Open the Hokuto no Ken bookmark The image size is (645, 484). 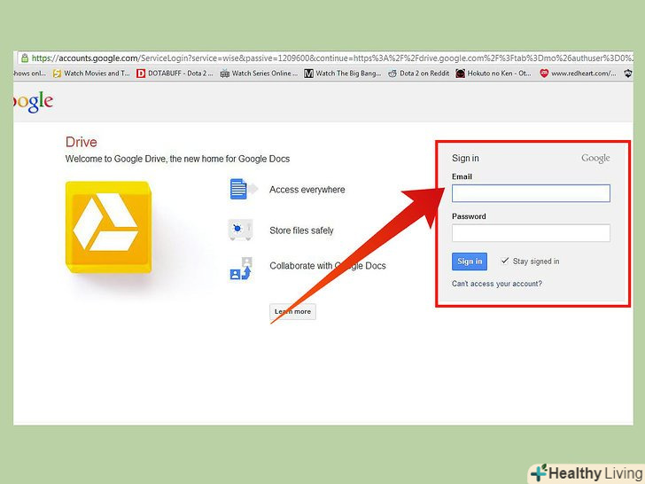pyautogui.click(x=493, y=74)
